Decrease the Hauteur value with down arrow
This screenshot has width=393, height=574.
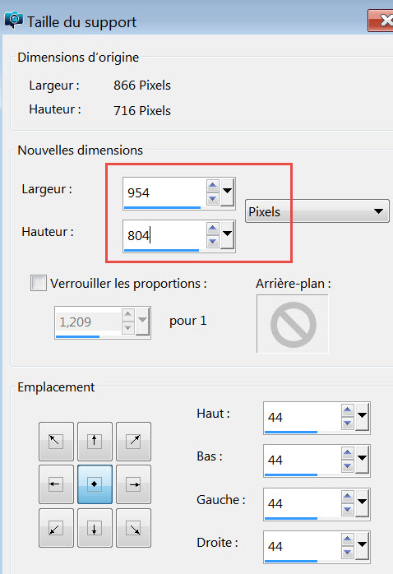coord(213,242)
